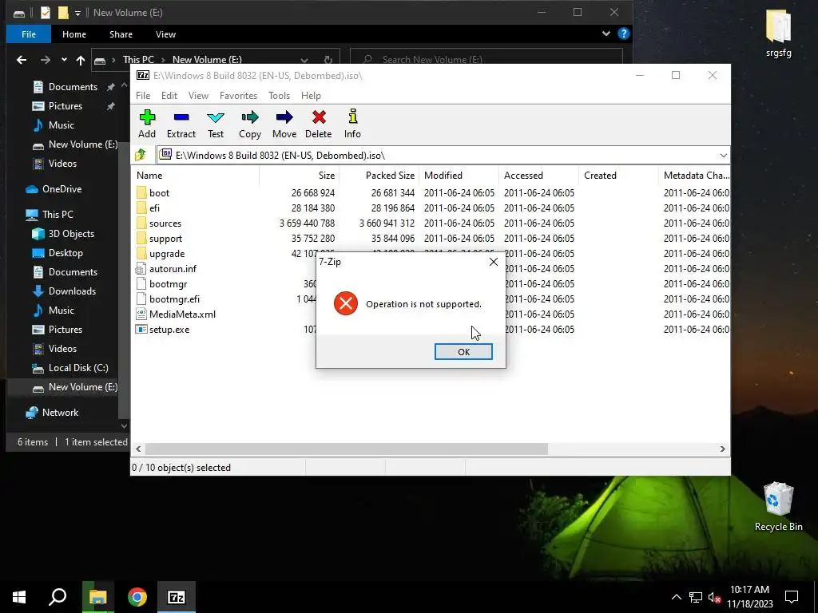Viewport: 818px width, 613px height.
Task: Click the Move toolbar icon
Action: click(x=284, y=124)
